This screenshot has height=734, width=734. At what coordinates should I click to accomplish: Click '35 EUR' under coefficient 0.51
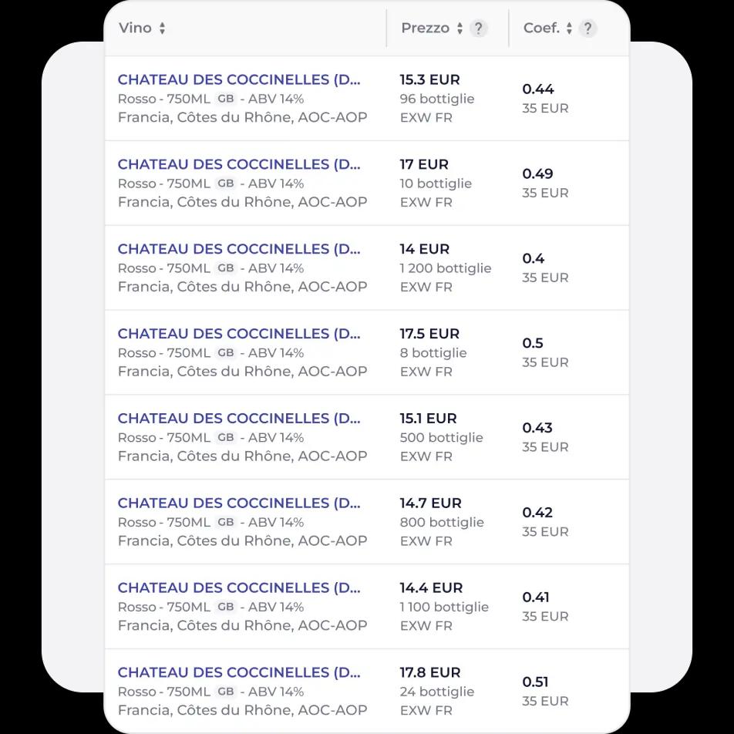point(545,702)
